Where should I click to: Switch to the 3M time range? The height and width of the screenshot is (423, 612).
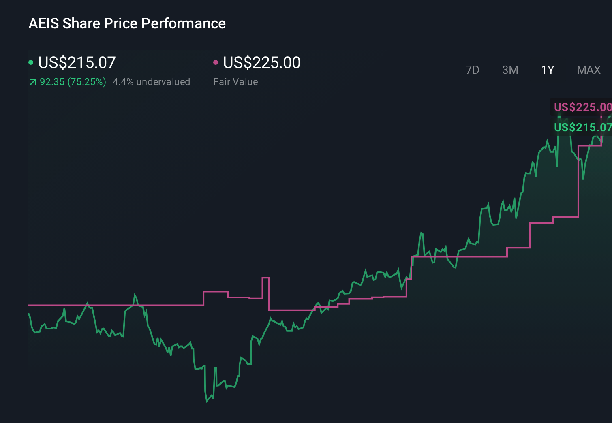click(x=510, y=70)
